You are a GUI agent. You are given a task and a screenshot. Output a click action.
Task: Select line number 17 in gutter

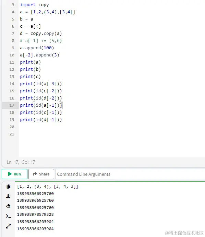coord(12,105)
